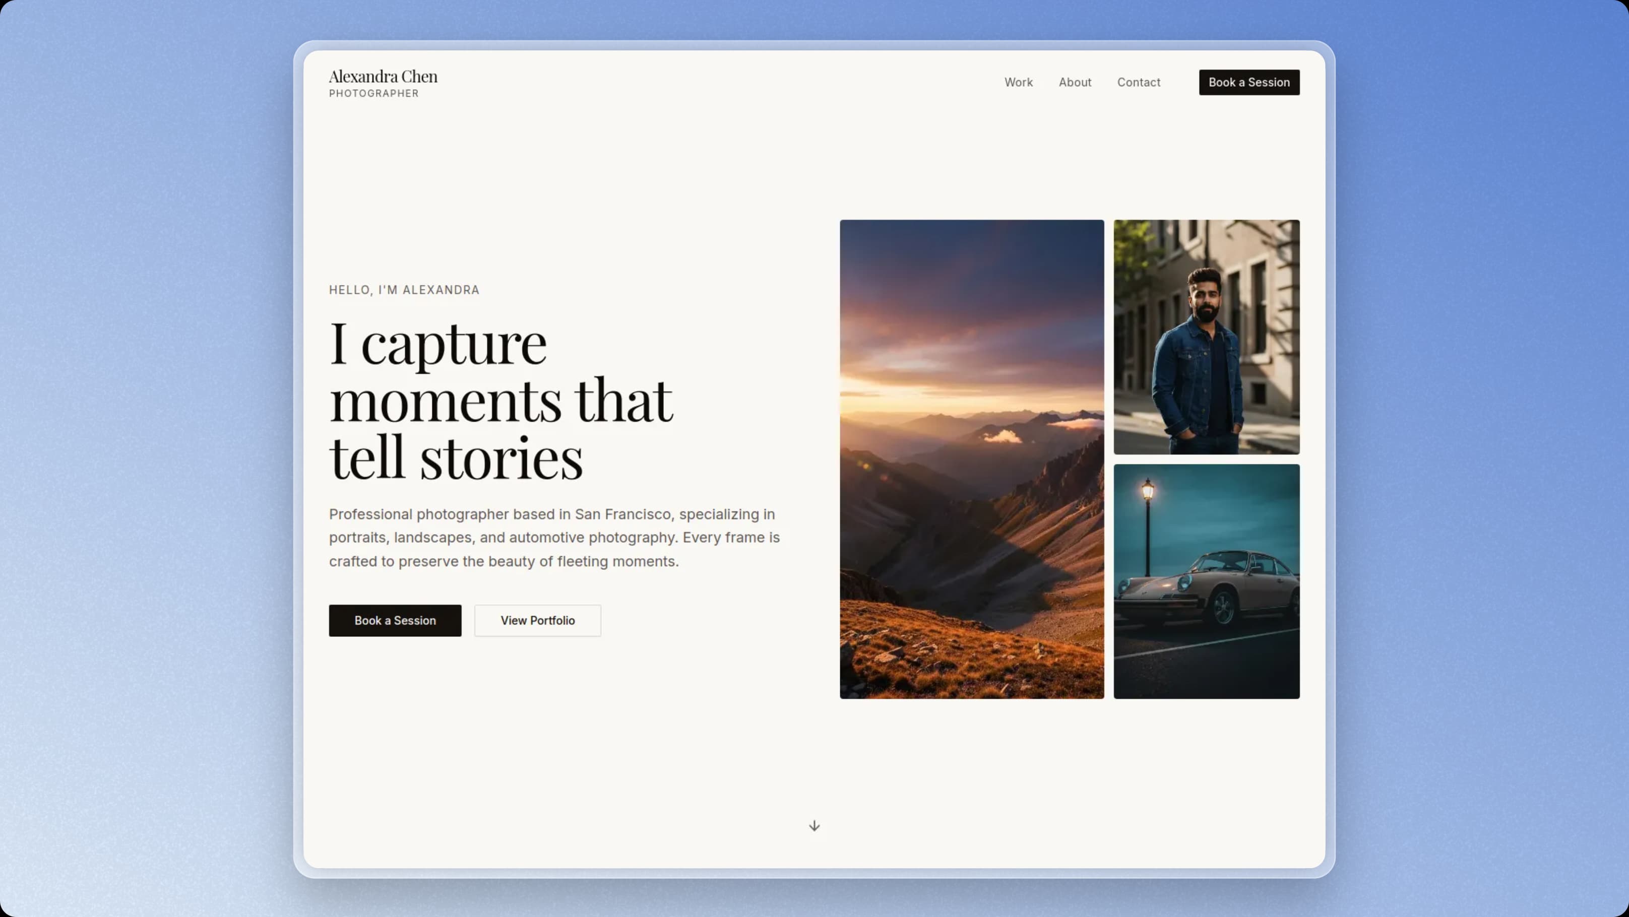This screenshot has width=1629, height=917.
Task: Open View Portfolio
Action: click(x=537, y=621)
